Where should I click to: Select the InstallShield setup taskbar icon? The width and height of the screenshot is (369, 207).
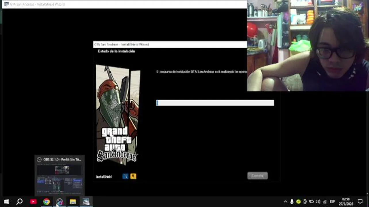(x=86, y=202)
